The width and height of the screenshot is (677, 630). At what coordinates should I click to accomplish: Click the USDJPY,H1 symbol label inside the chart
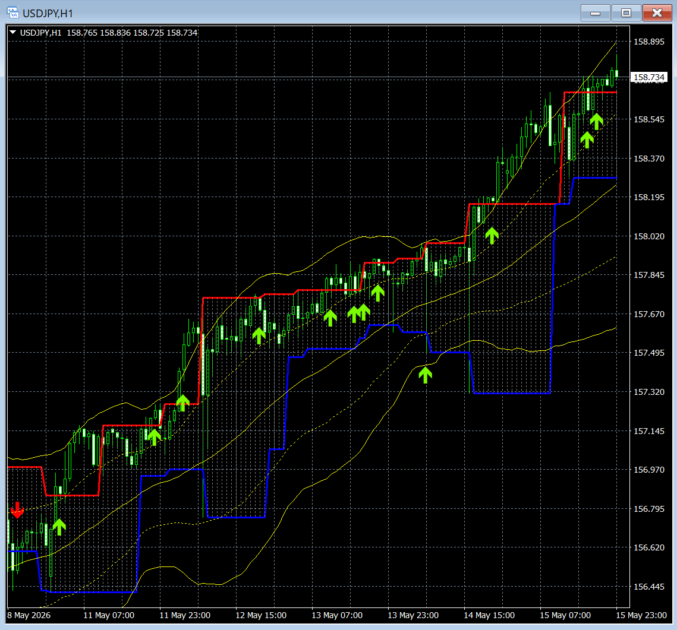[40, 33]
